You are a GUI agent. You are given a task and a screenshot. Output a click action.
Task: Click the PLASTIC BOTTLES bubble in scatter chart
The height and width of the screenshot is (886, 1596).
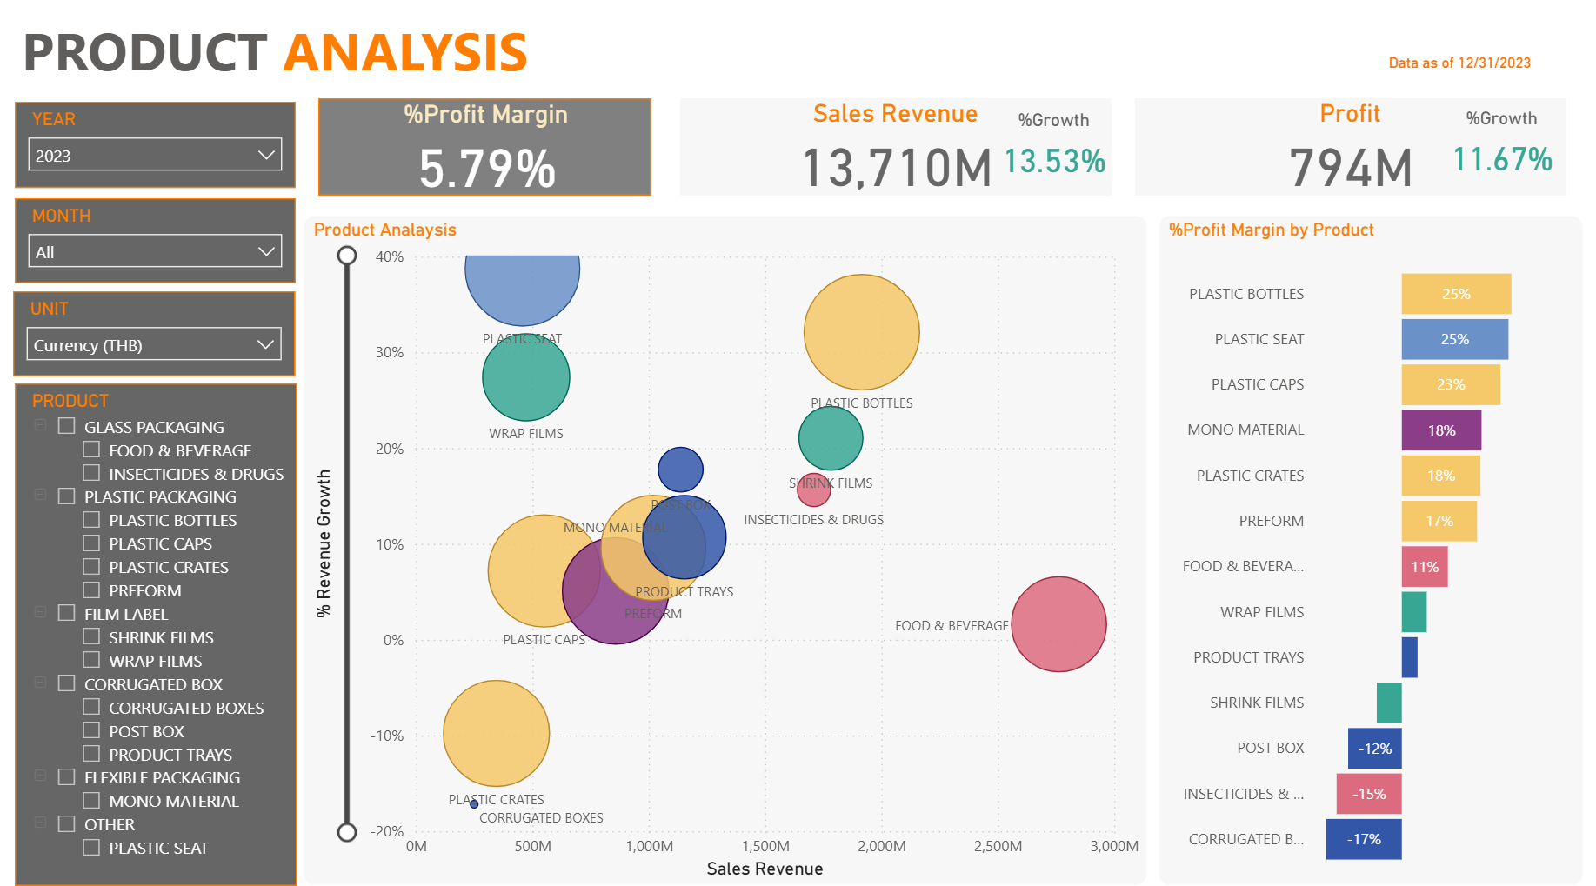pyautogui.click(x=861, y=332)
